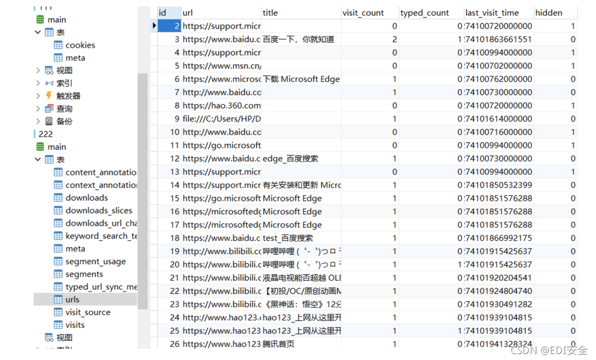The height and width of the screenshot is (360, 596).
Task: Expand the upper 视图 views node
Action: click(x=37, y=70)
